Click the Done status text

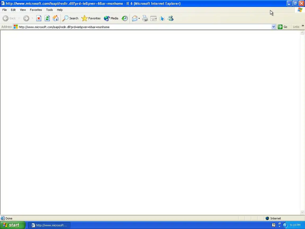click(9, 218)
